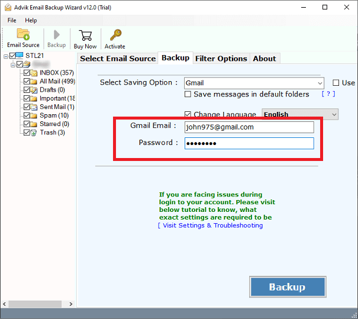
Task: Click the horizontal scrollbar thumb
Action: coord(35,304)
